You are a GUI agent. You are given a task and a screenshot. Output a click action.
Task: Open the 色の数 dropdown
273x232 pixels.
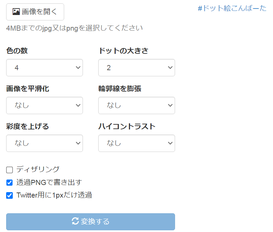[44, 68]
